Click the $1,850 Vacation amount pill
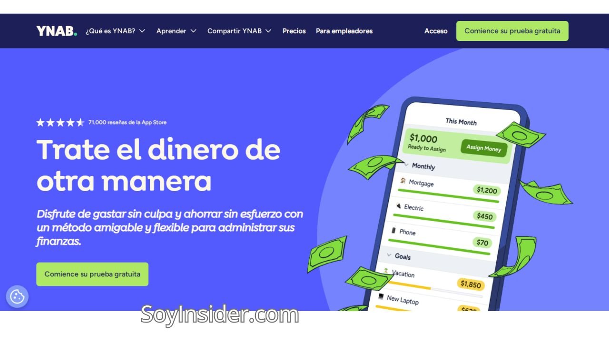This screenshot has height=343, width=609. pyautogui.click(x=471, y=284)
